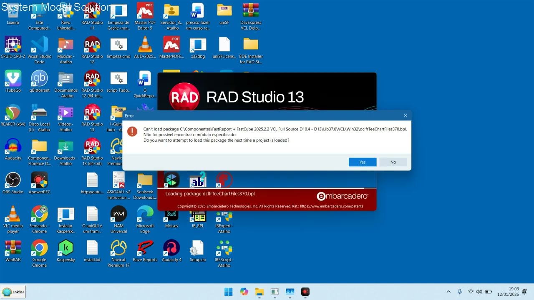Open the Windows Start menu
The width and height of the screenshot is (534, 300).
(229, 292)
